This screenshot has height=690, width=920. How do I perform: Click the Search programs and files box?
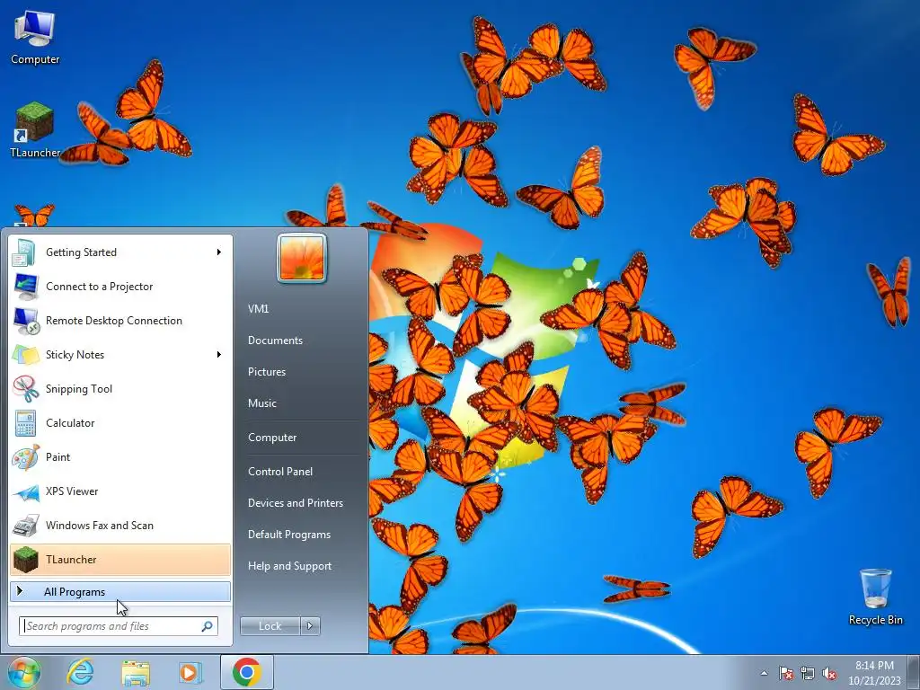coord(119,626)
